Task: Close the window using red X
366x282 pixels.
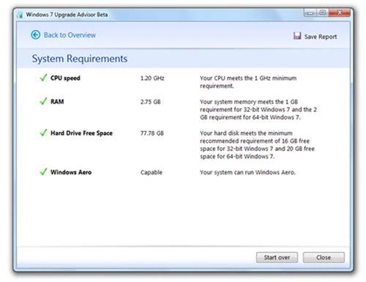Action: click(340, 12)
